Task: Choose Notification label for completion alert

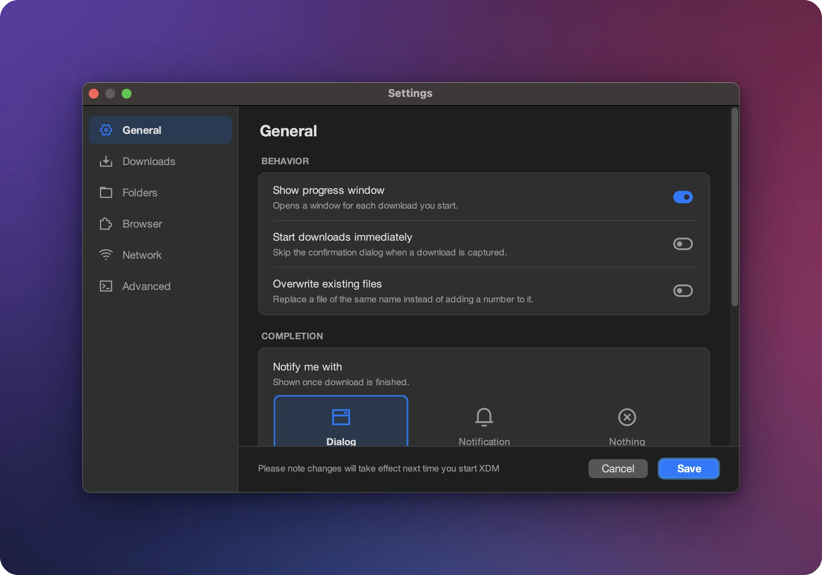Action: click(x=484, y=442)
